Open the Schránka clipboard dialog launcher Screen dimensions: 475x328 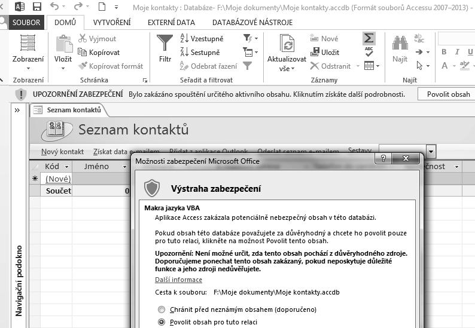coord(145,80)
